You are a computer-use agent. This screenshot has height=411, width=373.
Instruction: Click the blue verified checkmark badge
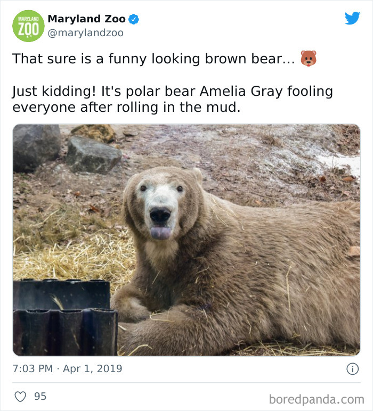point(134,20)
